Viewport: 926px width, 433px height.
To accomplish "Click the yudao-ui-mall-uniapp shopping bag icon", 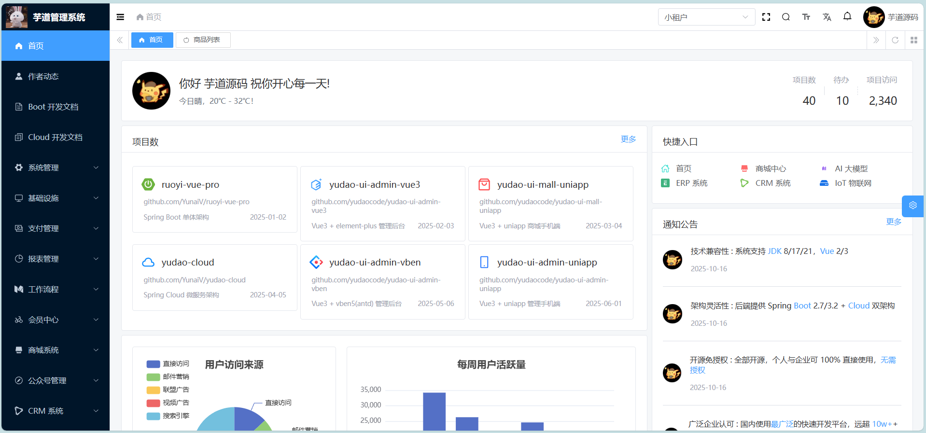I will [x=484, y=184].
